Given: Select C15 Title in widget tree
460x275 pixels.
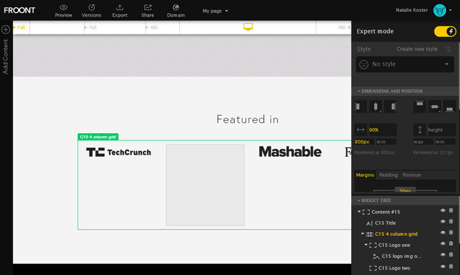Looking at the screenshot, I should (385, 223).
